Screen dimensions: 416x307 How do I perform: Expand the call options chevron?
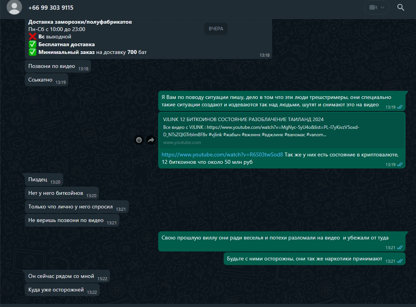[x=383, y=7]
